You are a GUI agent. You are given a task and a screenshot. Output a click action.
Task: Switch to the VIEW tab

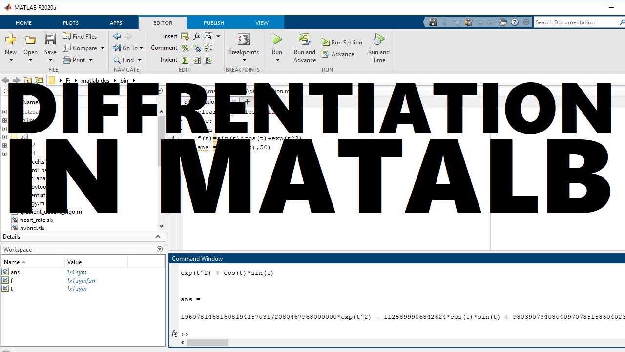point(262,23)
